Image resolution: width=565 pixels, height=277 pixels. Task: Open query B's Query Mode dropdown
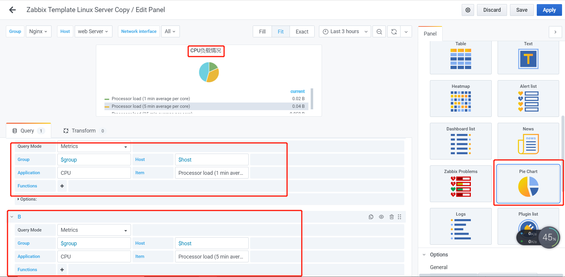pyautogui.click(x=94, y=230)
